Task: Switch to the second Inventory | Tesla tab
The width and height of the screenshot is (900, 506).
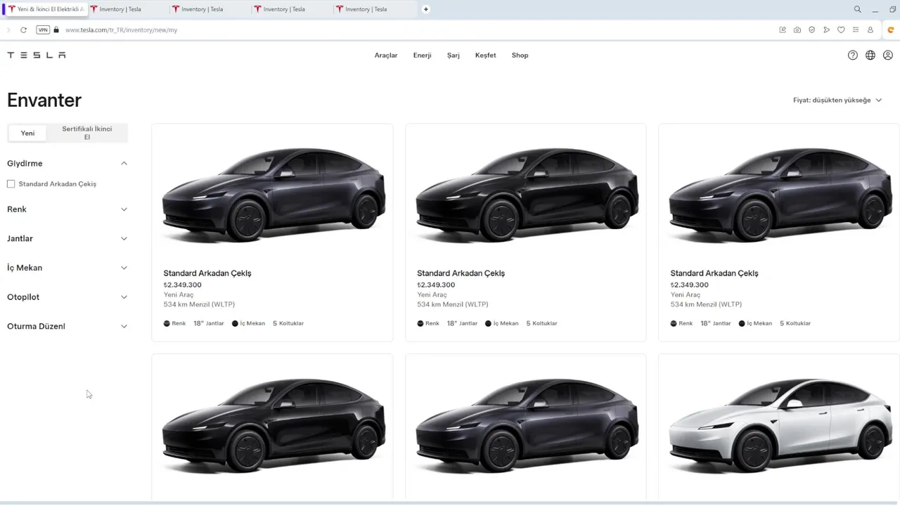Action: point(210,9)
